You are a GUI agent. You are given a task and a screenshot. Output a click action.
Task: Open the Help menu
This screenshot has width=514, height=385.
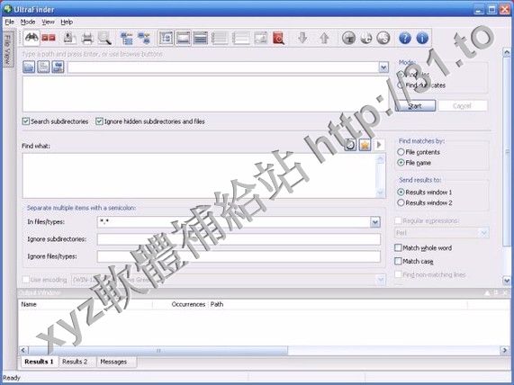point(67,22)
